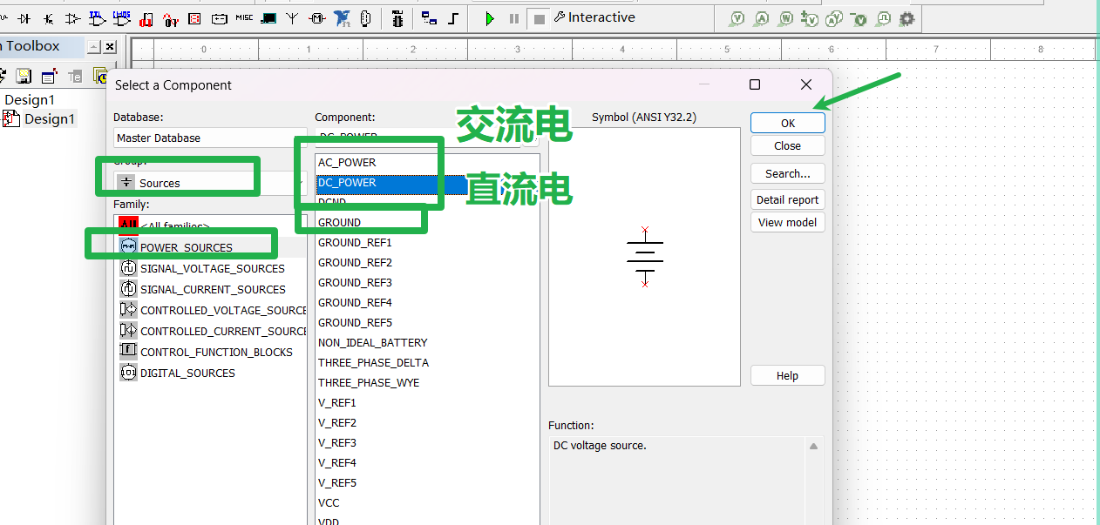The image size is (1100, 525).
Task: Place a bus from toolbar
Action: [x=453, y=18]
